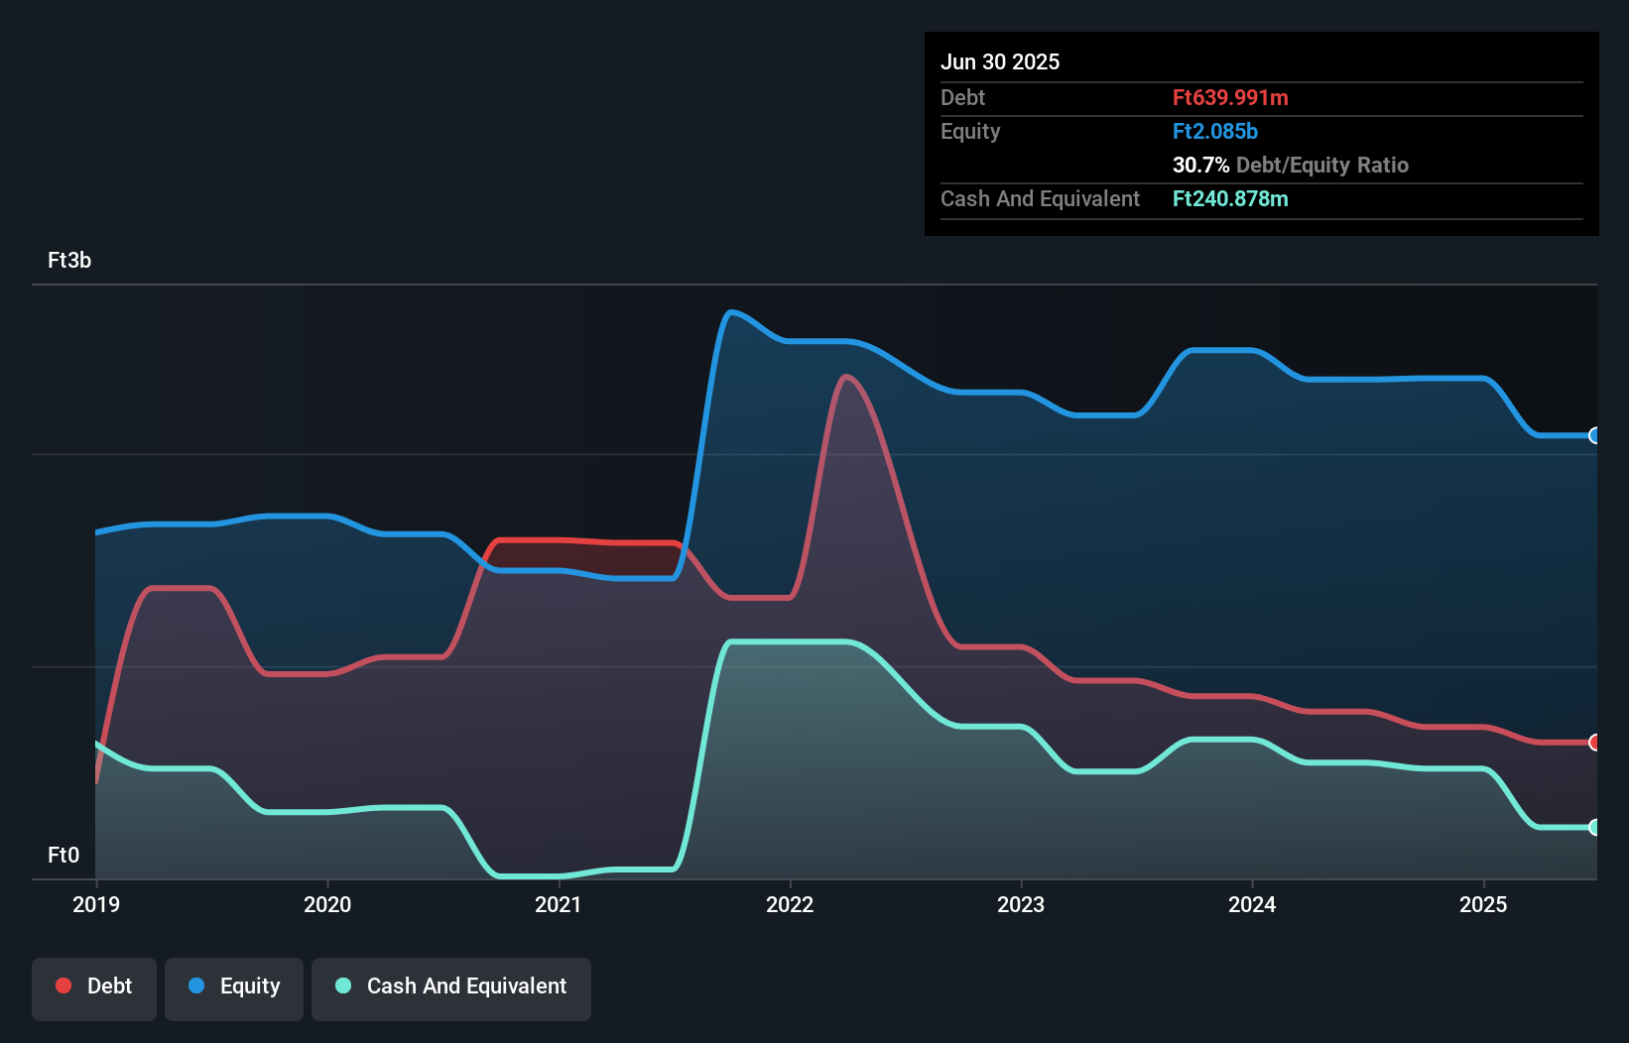Click the red Ft639.991m Debt value
The width and height of the screenshot is (1629, 1043).
pyautogui.click(x=1230, y=98)
